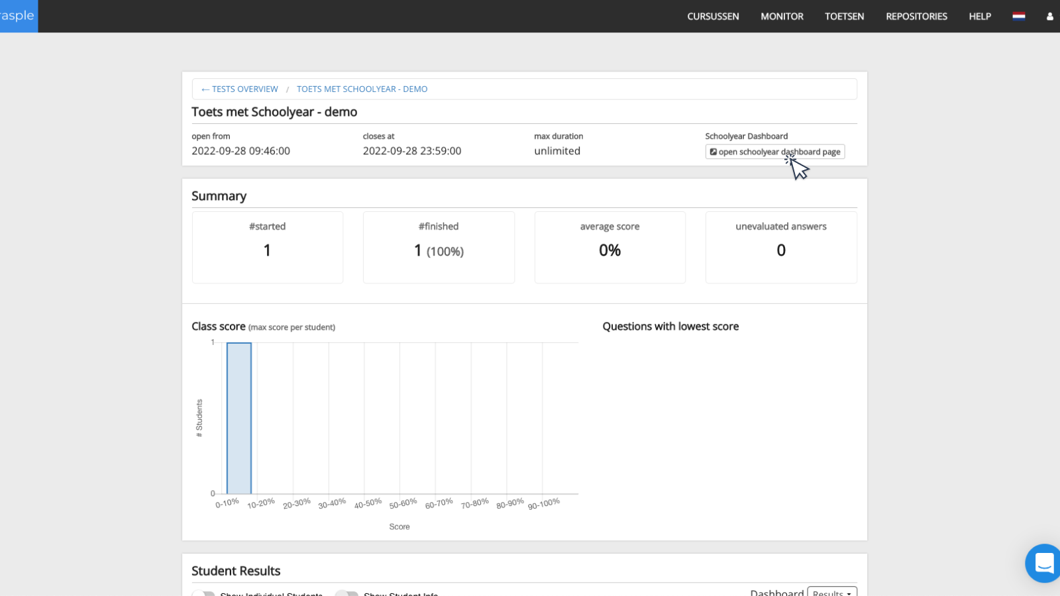Click the 'Class score' chart title
The height and width of the screenshot is (596, 1060).
219,326
